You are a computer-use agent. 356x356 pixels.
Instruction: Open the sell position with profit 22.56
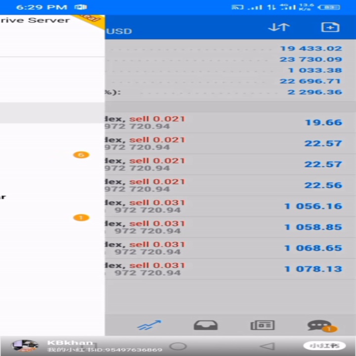pyautogui.click(x=230, y=185)
